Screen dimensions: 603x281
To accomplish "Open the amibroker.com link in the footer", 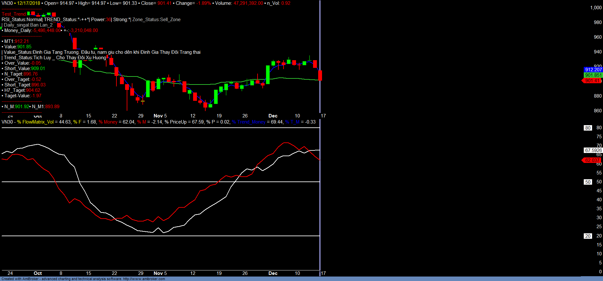I will (144, 279).
